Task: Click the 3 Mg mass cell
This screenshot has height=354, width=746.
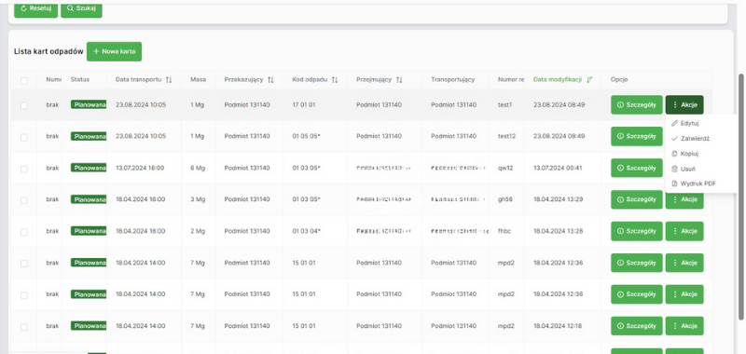Action: (x=197, y=199)
